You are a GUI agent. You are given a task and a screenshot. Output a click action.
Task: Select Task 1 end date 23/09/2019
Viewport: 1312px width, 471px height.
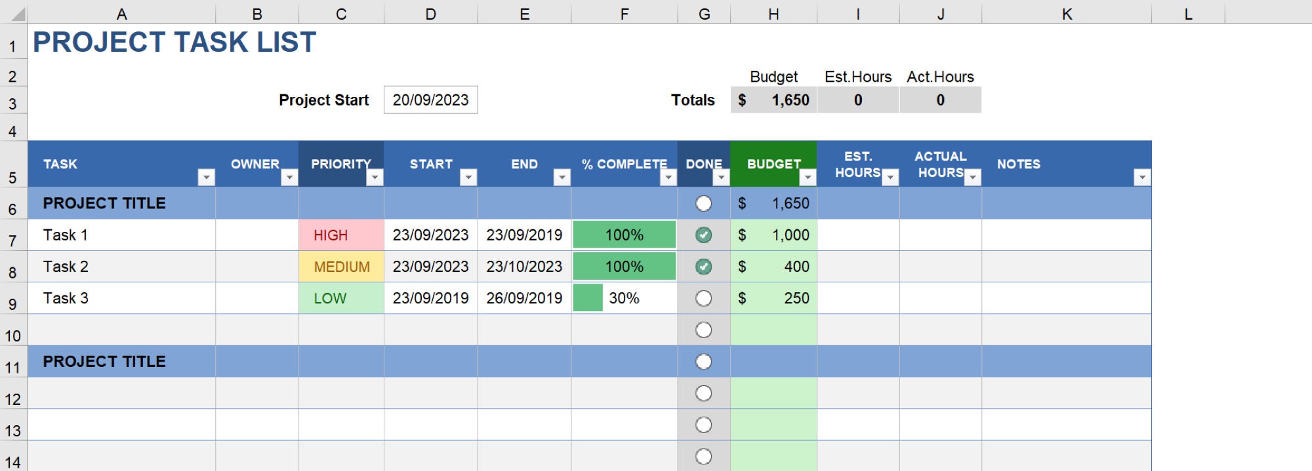click(x=524, y=235)
